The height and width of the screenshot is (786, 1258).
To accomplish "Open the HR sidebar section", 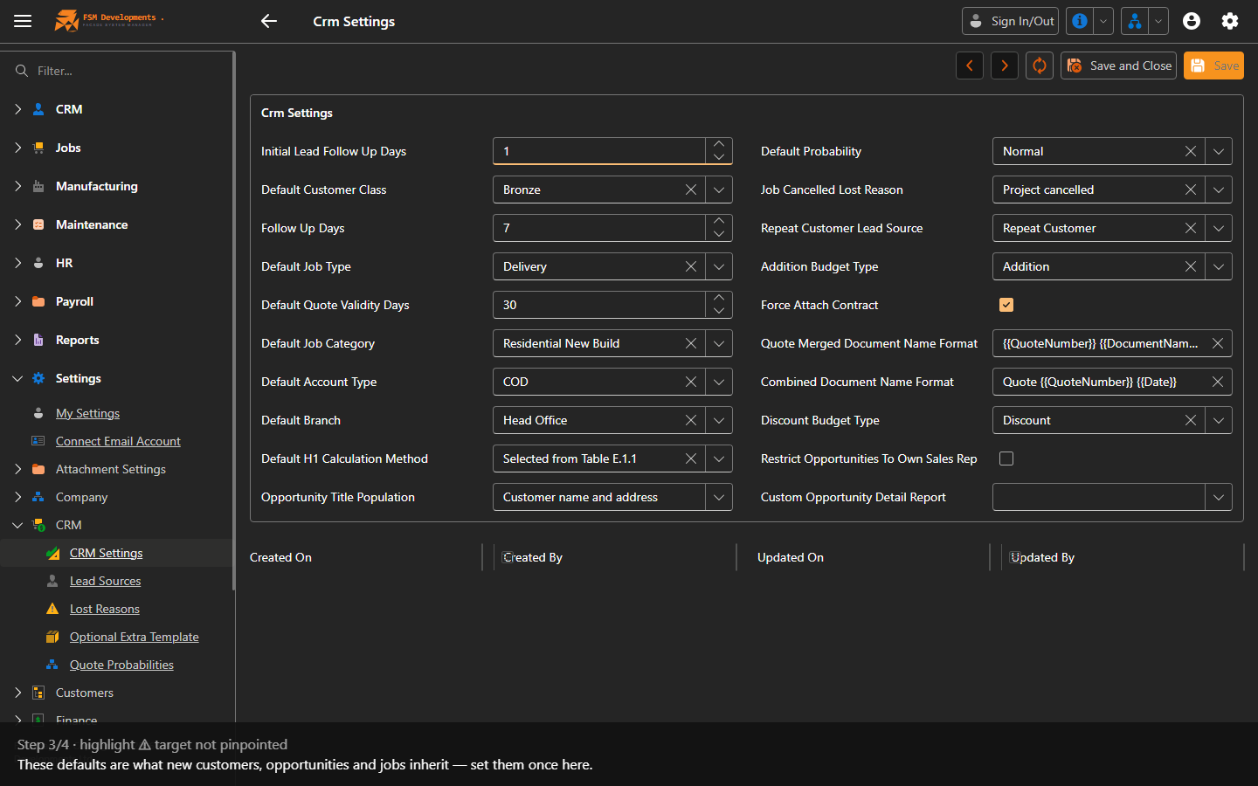I will point(64,263).
